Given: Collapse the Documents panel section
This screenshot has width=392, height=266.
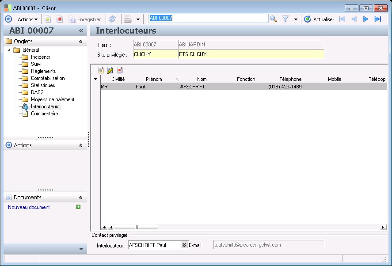Looking at the screenshot, I should (x=80, y=198).
